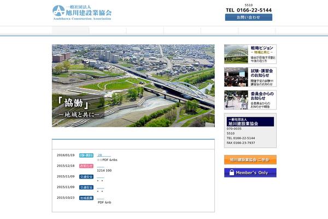The width and height of the screenshot is (328, 219).
Task: Click the orange 旭川建設業協会 二世会 button
Action: click(x=250, y=160)
